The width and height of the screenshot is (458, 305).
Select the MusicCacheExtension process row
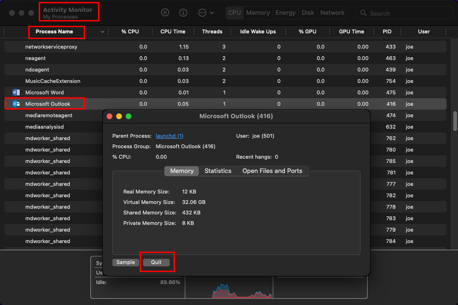(x=225, y=81)
